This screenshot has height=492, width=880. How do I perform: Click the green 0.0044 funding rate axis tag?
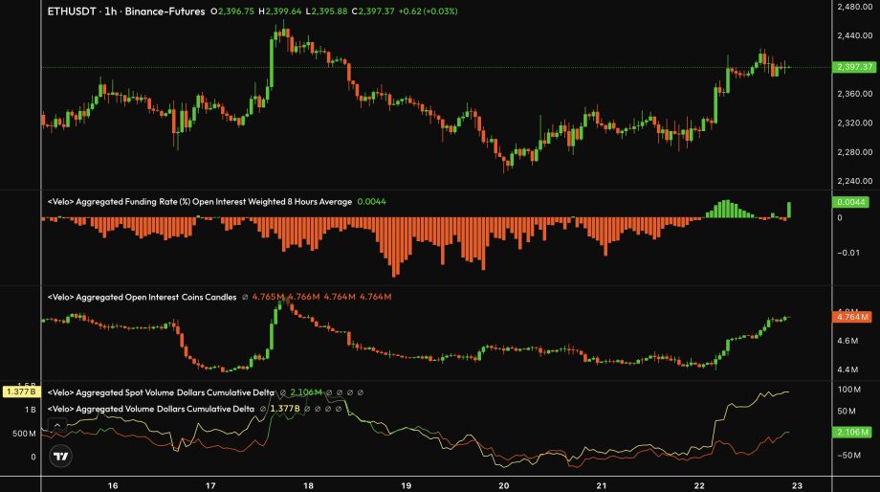point(850,202)
